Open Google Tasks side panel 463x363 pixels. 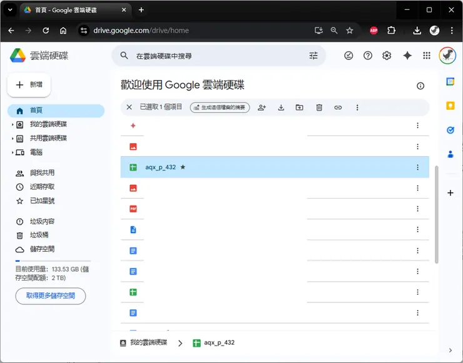pos(450,130)
